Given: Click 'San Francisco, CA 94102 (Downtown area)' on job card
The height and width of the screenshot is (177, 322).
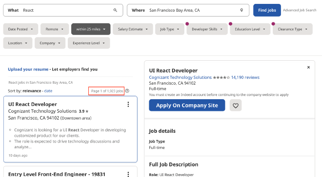Looking at the screenshot, I should pyautogui.click(x=50, y=118).
